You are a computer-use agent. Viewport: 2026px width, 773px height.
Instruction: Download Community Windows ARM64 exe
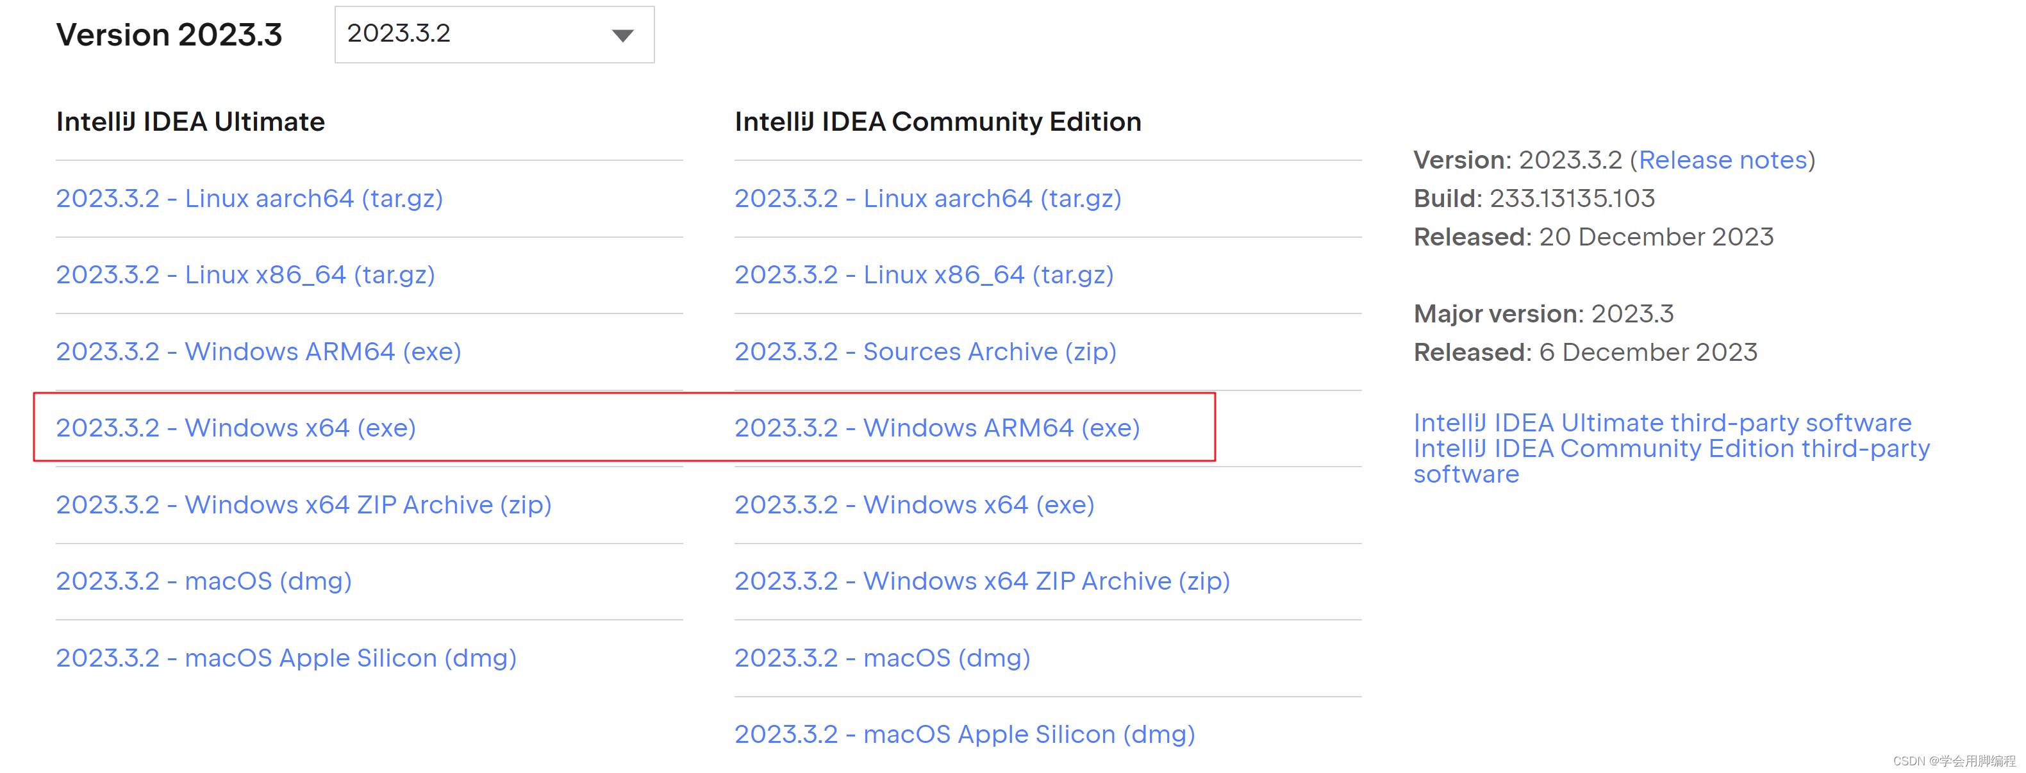pos(938,428)
